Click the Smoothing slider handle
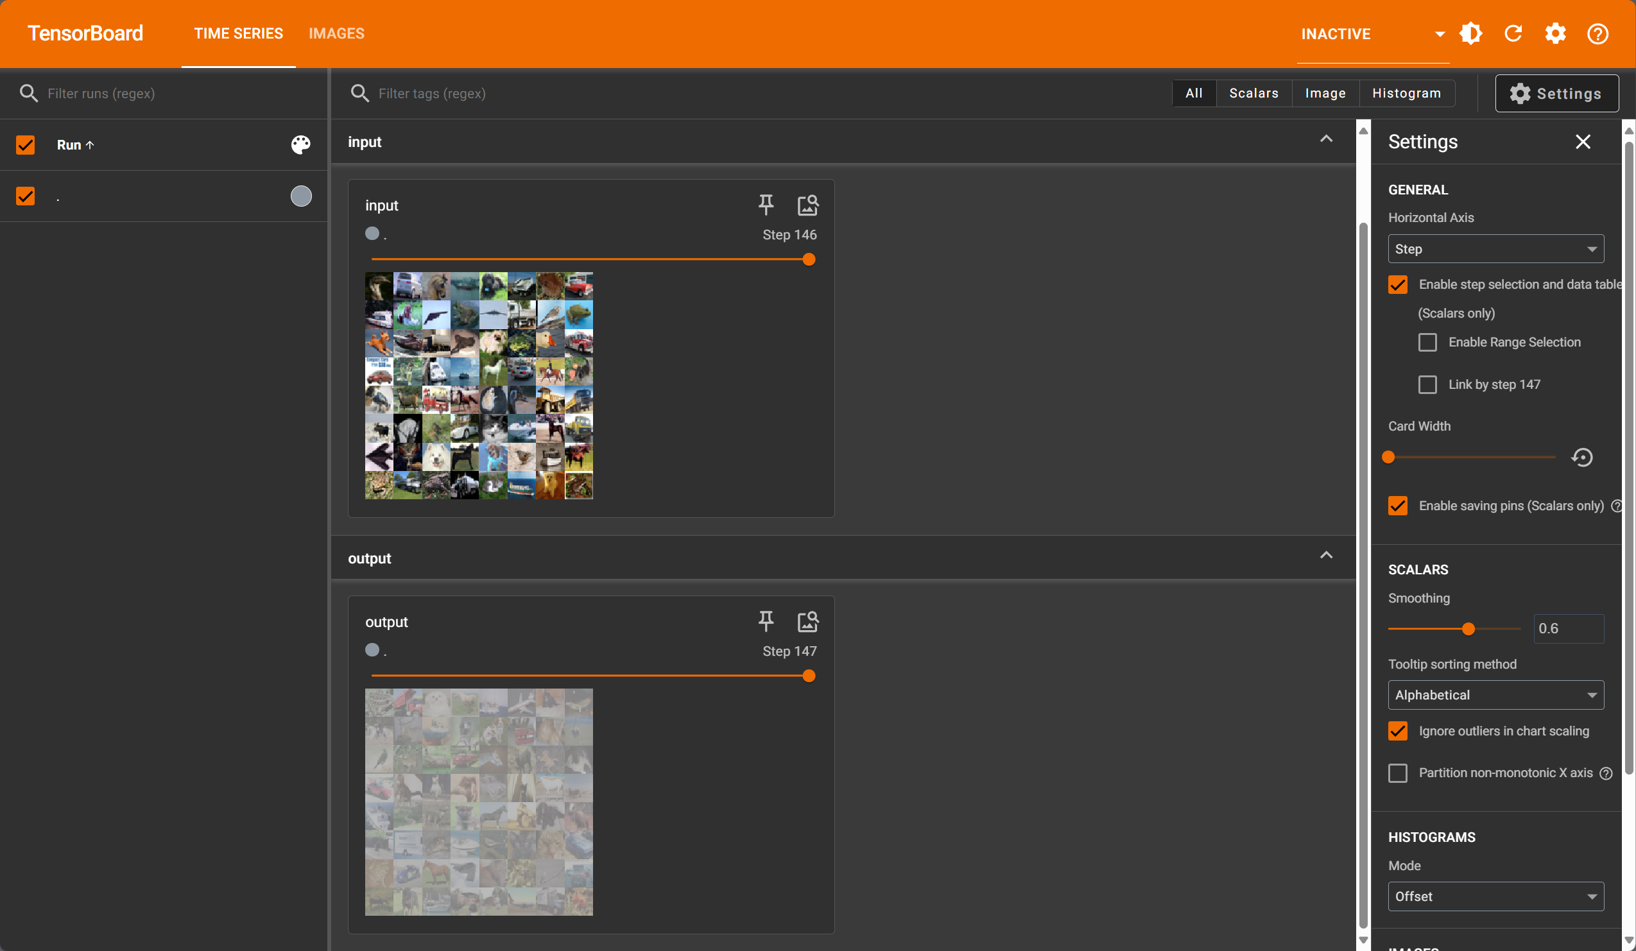Viewport: 1636px width, 951px height. pyautogui.click(x=1468, y=628)
